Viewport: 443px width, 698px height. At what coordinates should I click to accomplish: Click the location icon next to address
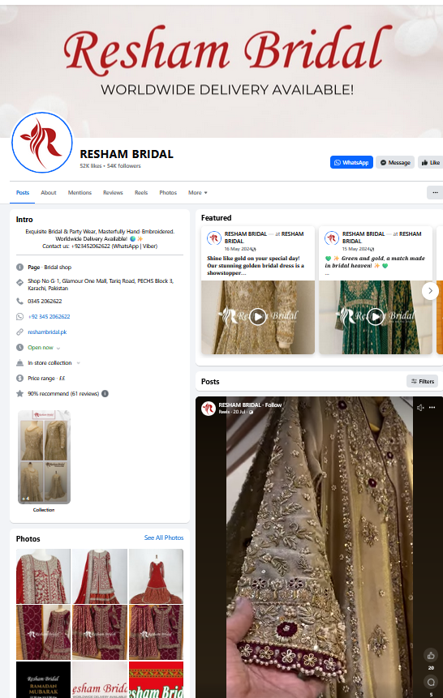tap(19, 282)
